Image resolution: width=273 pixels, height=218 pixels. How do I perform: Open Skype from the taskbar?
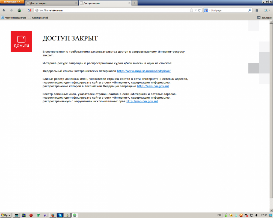[60, 215]
